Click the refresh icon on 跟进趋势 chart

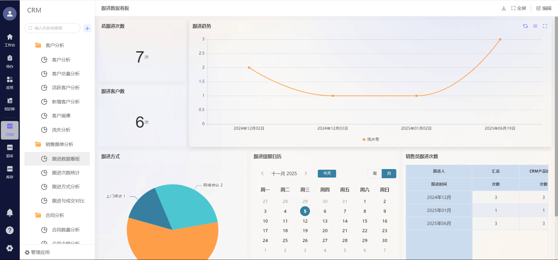(x=525, y=26)
